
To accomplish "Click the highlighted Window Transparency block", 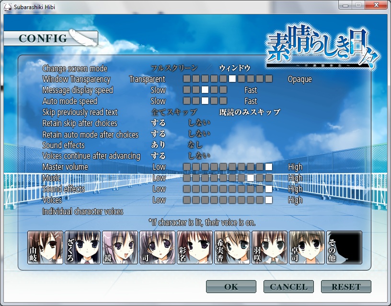I will pos(232,79).
